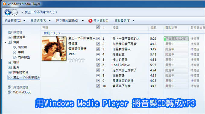
Task: Toggle the select-all checkbox in the header
Action: pyautogui.click(x=98, y=27)
